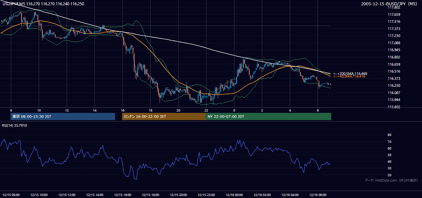
Task: Click price level 117.230 on axis
Action: [394, 36]
